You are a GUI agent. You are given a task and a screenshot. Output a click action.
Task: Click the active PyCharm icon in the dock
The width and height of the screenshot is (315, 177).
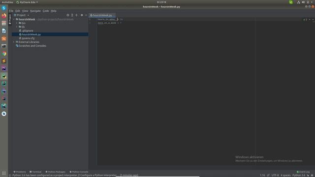[x=4, y=76]
